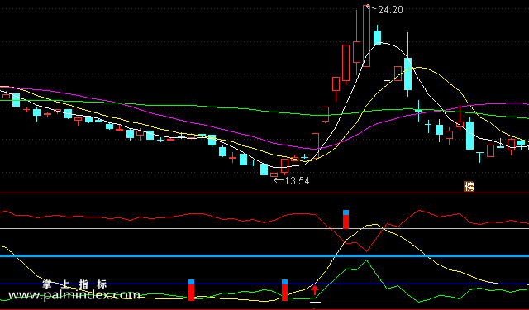Click the red upward arrow signal marker

315,290
